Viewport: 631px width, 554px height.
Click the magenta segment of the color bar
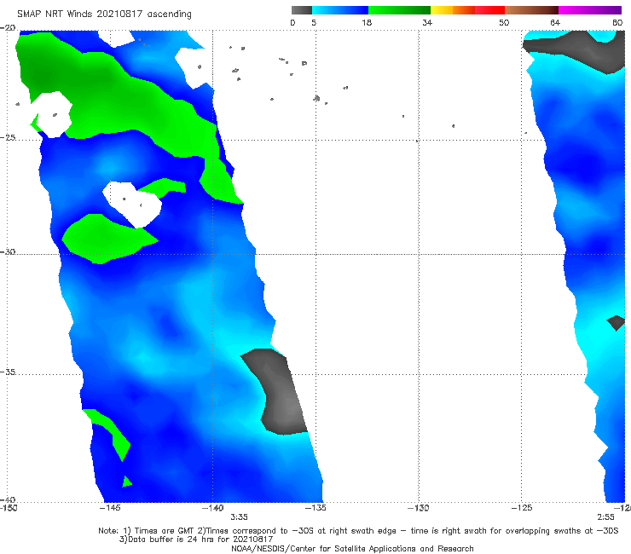590,10
